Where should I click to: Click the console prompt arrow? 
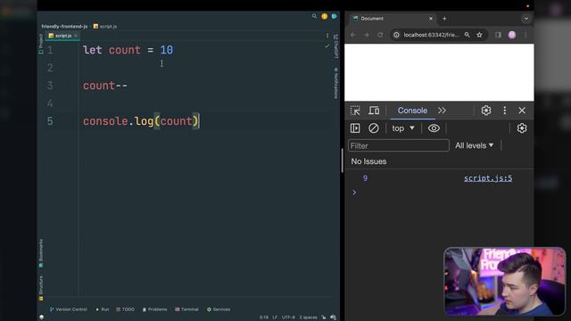coord(354,193)
